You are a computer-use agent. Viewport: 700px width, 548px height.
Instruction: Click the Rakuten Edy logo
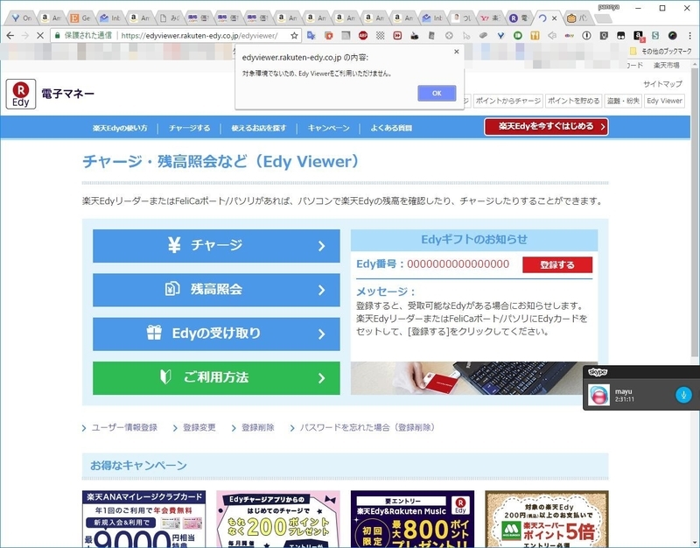tap(21, 94)
